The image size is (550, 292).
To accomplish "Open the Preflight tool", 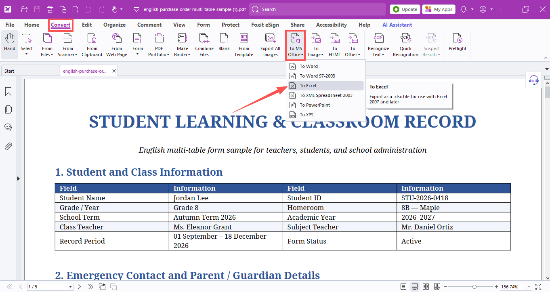I will pos(458,42).
